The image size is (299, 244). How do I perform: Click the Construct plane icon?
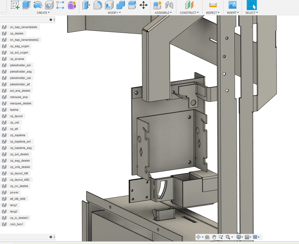coord(189,5)
